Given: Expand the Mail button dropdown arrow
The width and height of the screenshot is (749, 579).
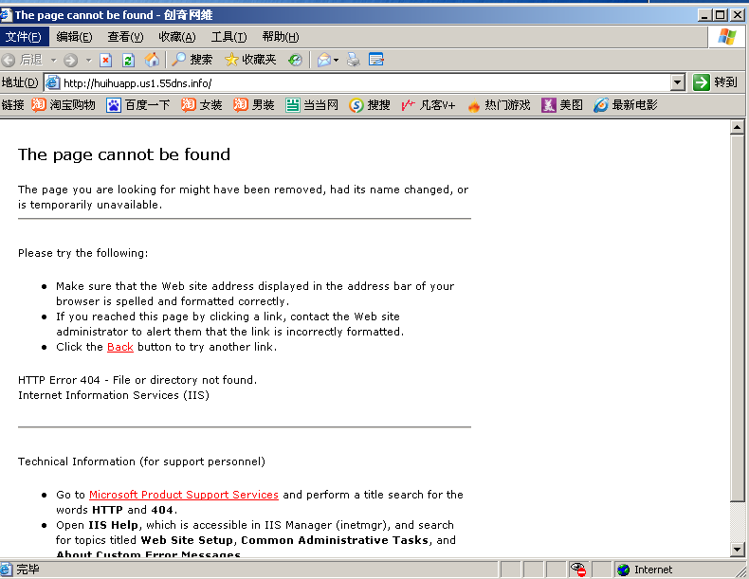Looking at the screenshot, I should (x=337, y=61).
